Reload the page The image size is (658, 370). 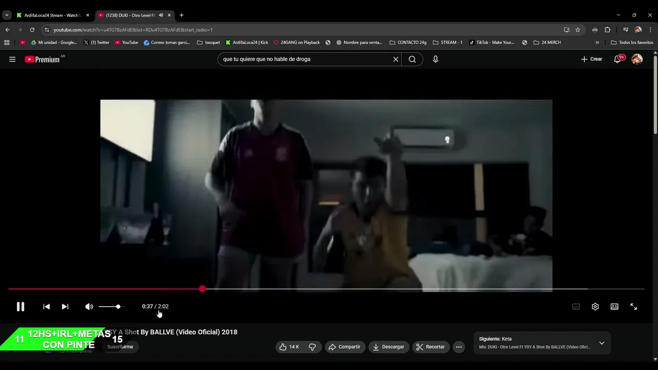pyautogui.click(x=32, y=30)
